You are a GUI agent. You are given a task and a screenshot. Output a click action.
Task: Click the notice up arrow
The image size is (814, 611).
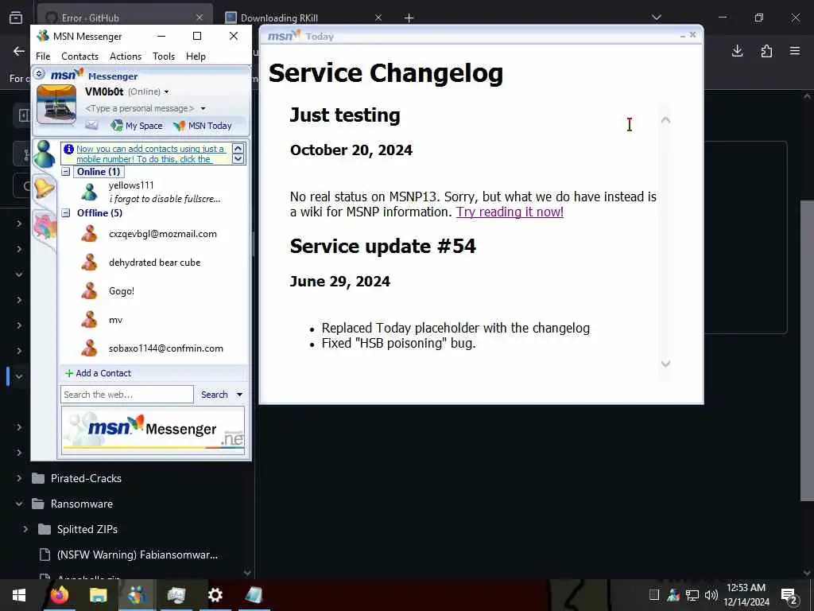238,149
